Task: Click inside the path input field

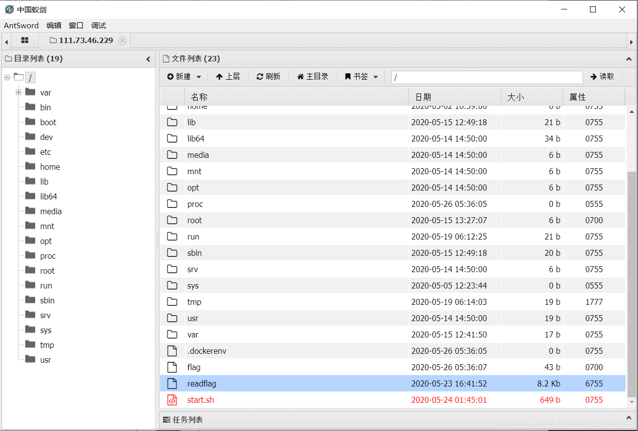Action: click(486, 77)
